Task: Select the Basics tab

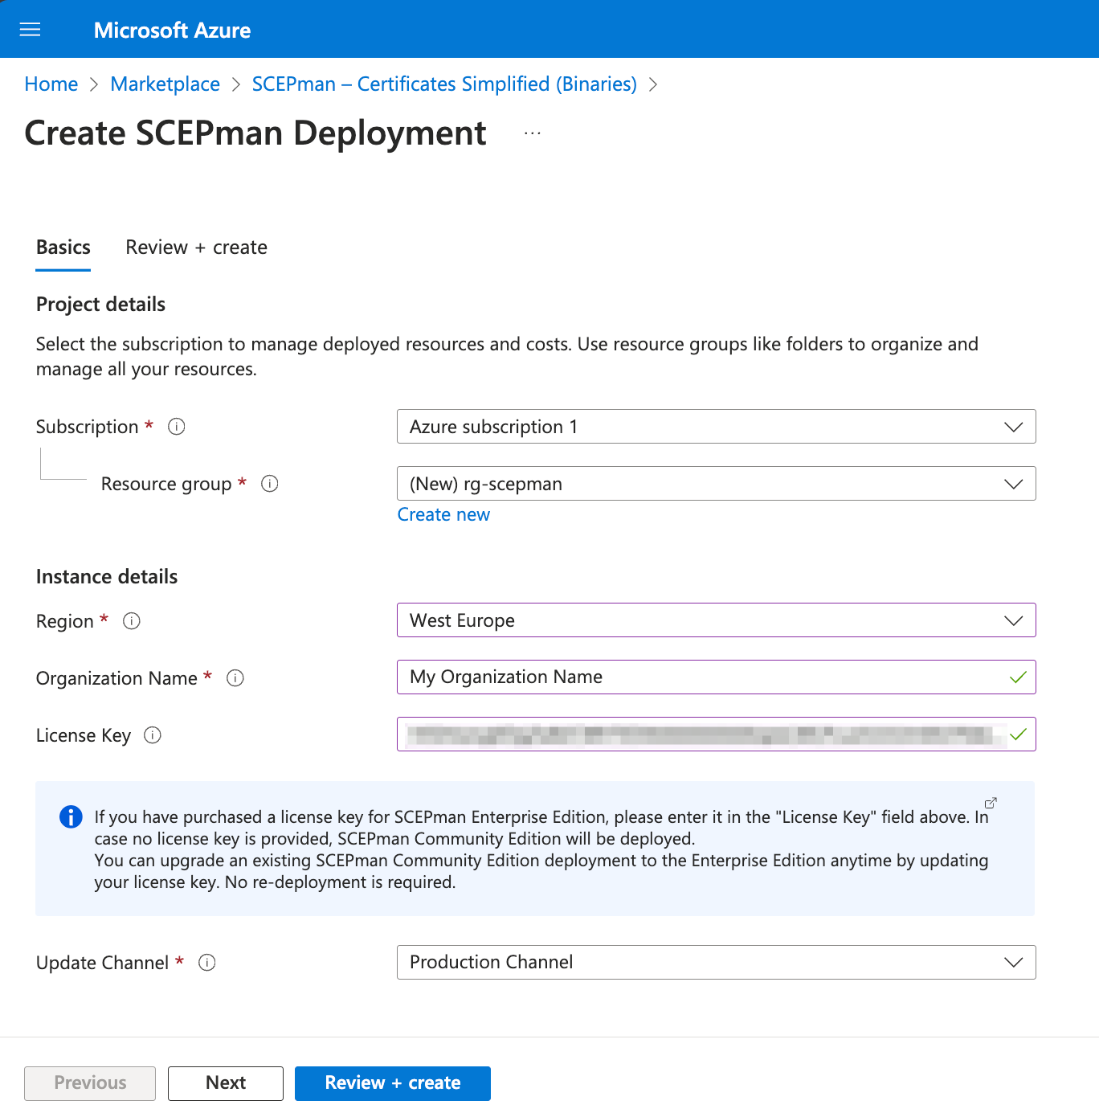Action: [63, 248]
